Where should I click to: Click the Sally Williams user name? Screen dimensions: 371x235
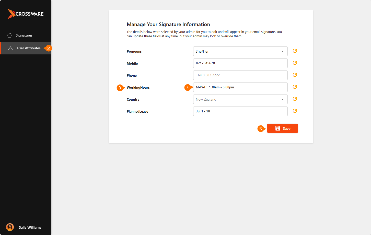[30, 227]
